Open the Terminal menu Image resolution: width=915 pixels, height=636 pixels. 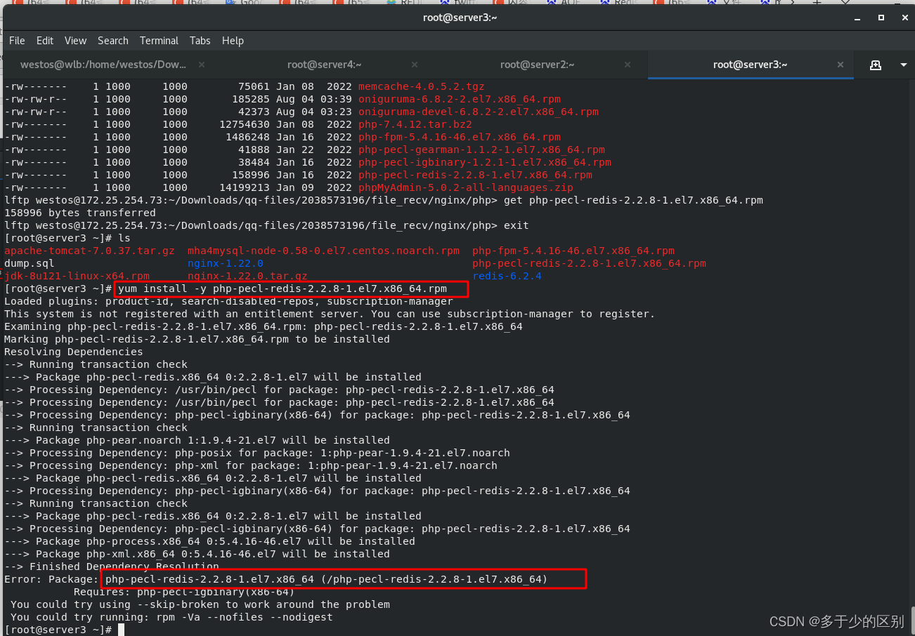point(159,41)
